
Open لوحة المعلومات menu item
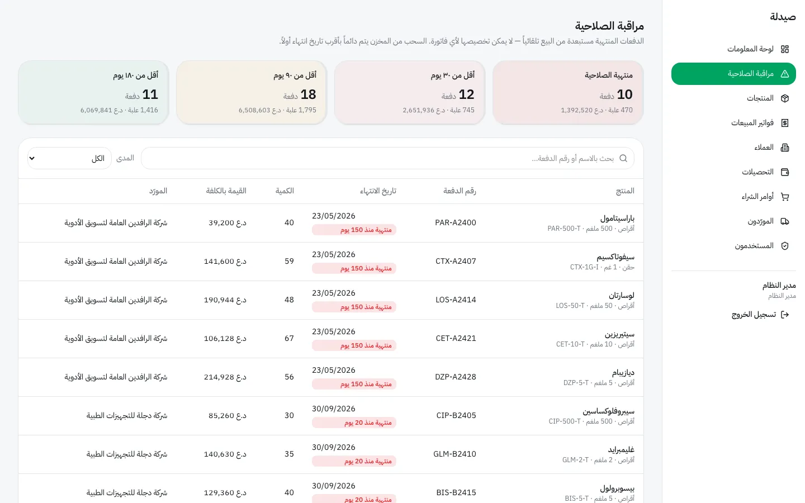pos(733,49)
